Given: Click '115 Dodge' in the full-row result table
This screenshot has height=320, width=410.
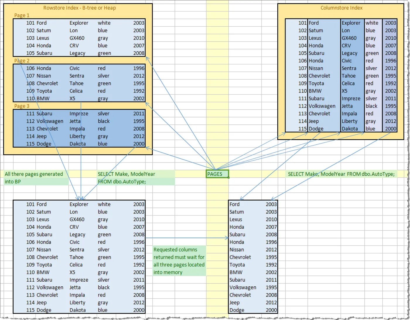Looking at the screenshot, I should click(39, 310).
